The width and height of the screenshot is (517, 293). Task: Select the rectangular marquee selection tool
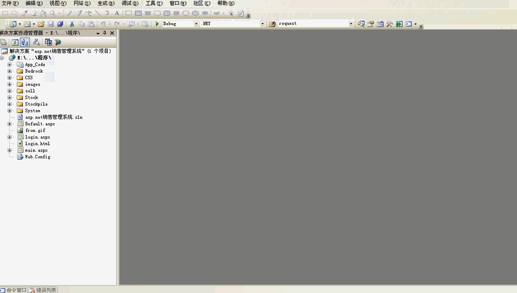pos(5,13)
